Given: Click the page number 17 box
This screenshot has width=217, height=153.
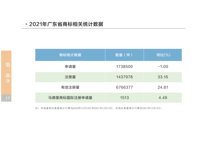Looking at the screenshot, I should pos(6,98).
